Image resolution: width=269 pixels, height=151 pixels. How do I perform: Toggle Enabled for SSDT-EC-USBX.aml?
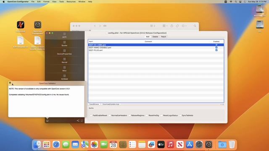pyautogui.click(x=216, y=45)
